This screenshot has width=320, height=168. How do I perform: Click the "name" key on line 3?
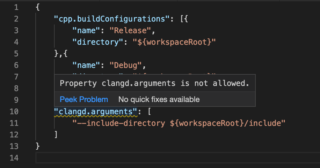click(86, 31)
